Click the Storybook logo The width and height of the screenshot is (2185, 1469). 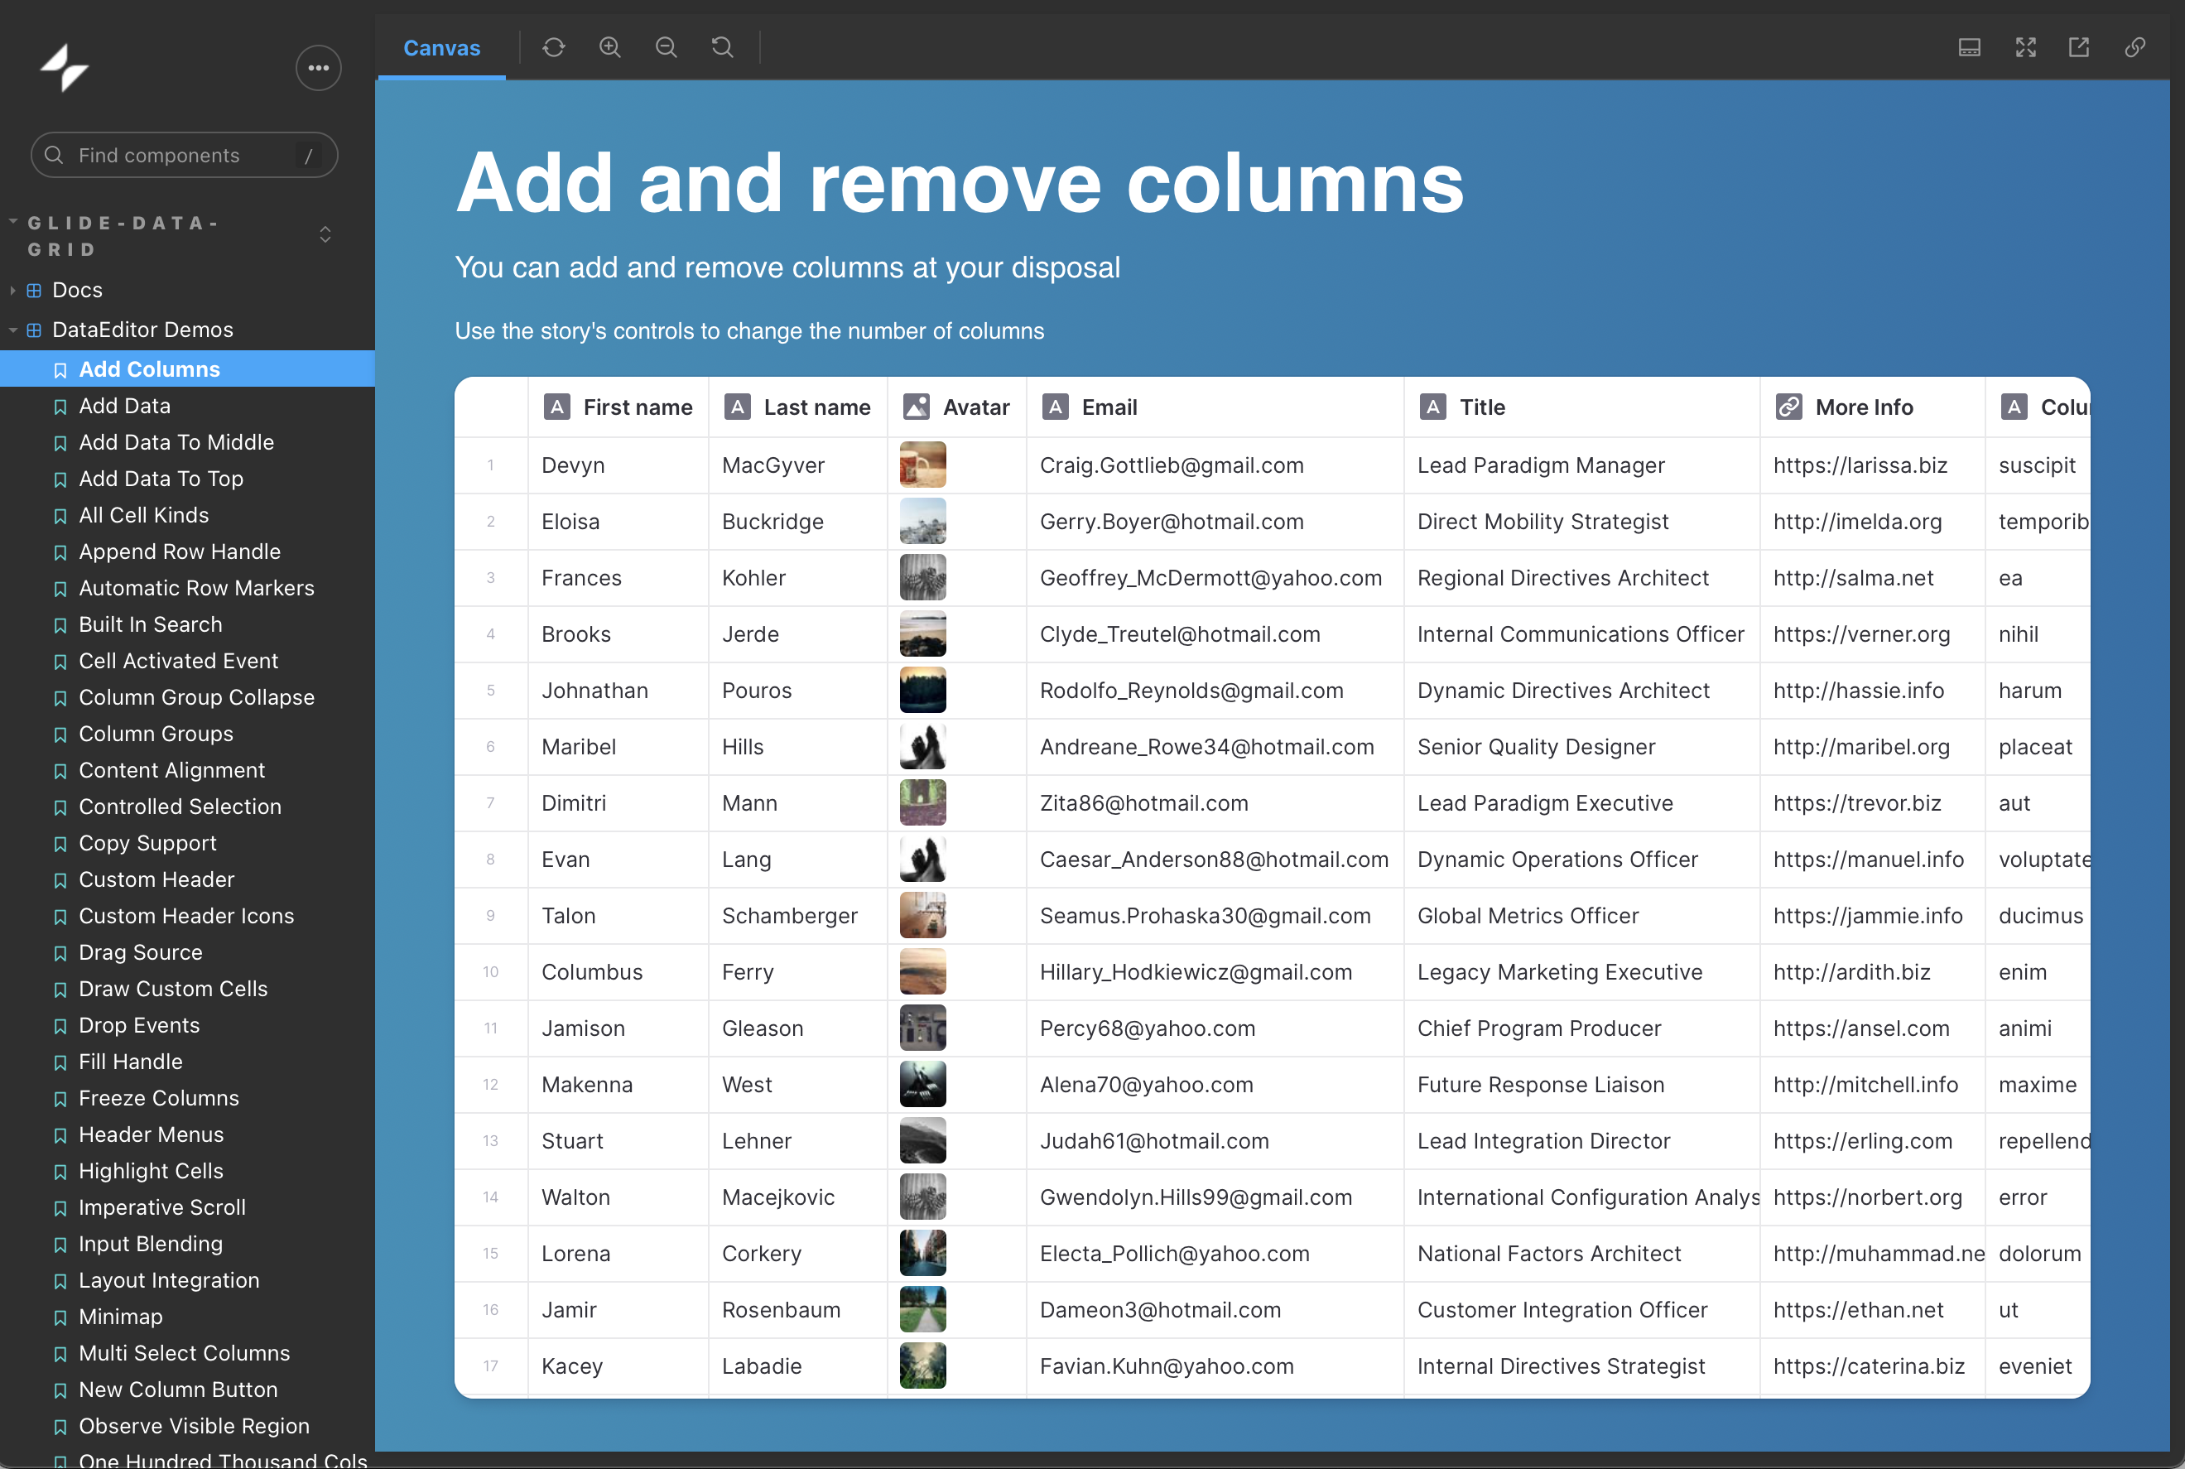tap(64, 67)
